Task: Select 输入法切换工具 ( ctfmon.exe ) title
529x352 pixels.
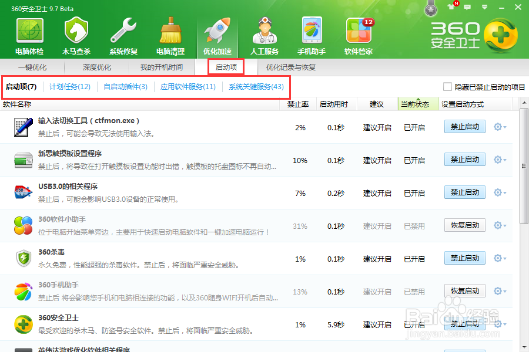Action: pyautogui.click(x=89, y=121)
